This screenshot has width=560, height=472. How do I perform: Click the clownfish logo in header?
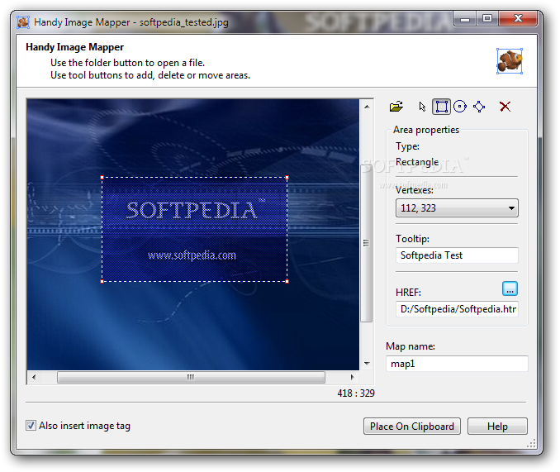[x=510, y=61]
